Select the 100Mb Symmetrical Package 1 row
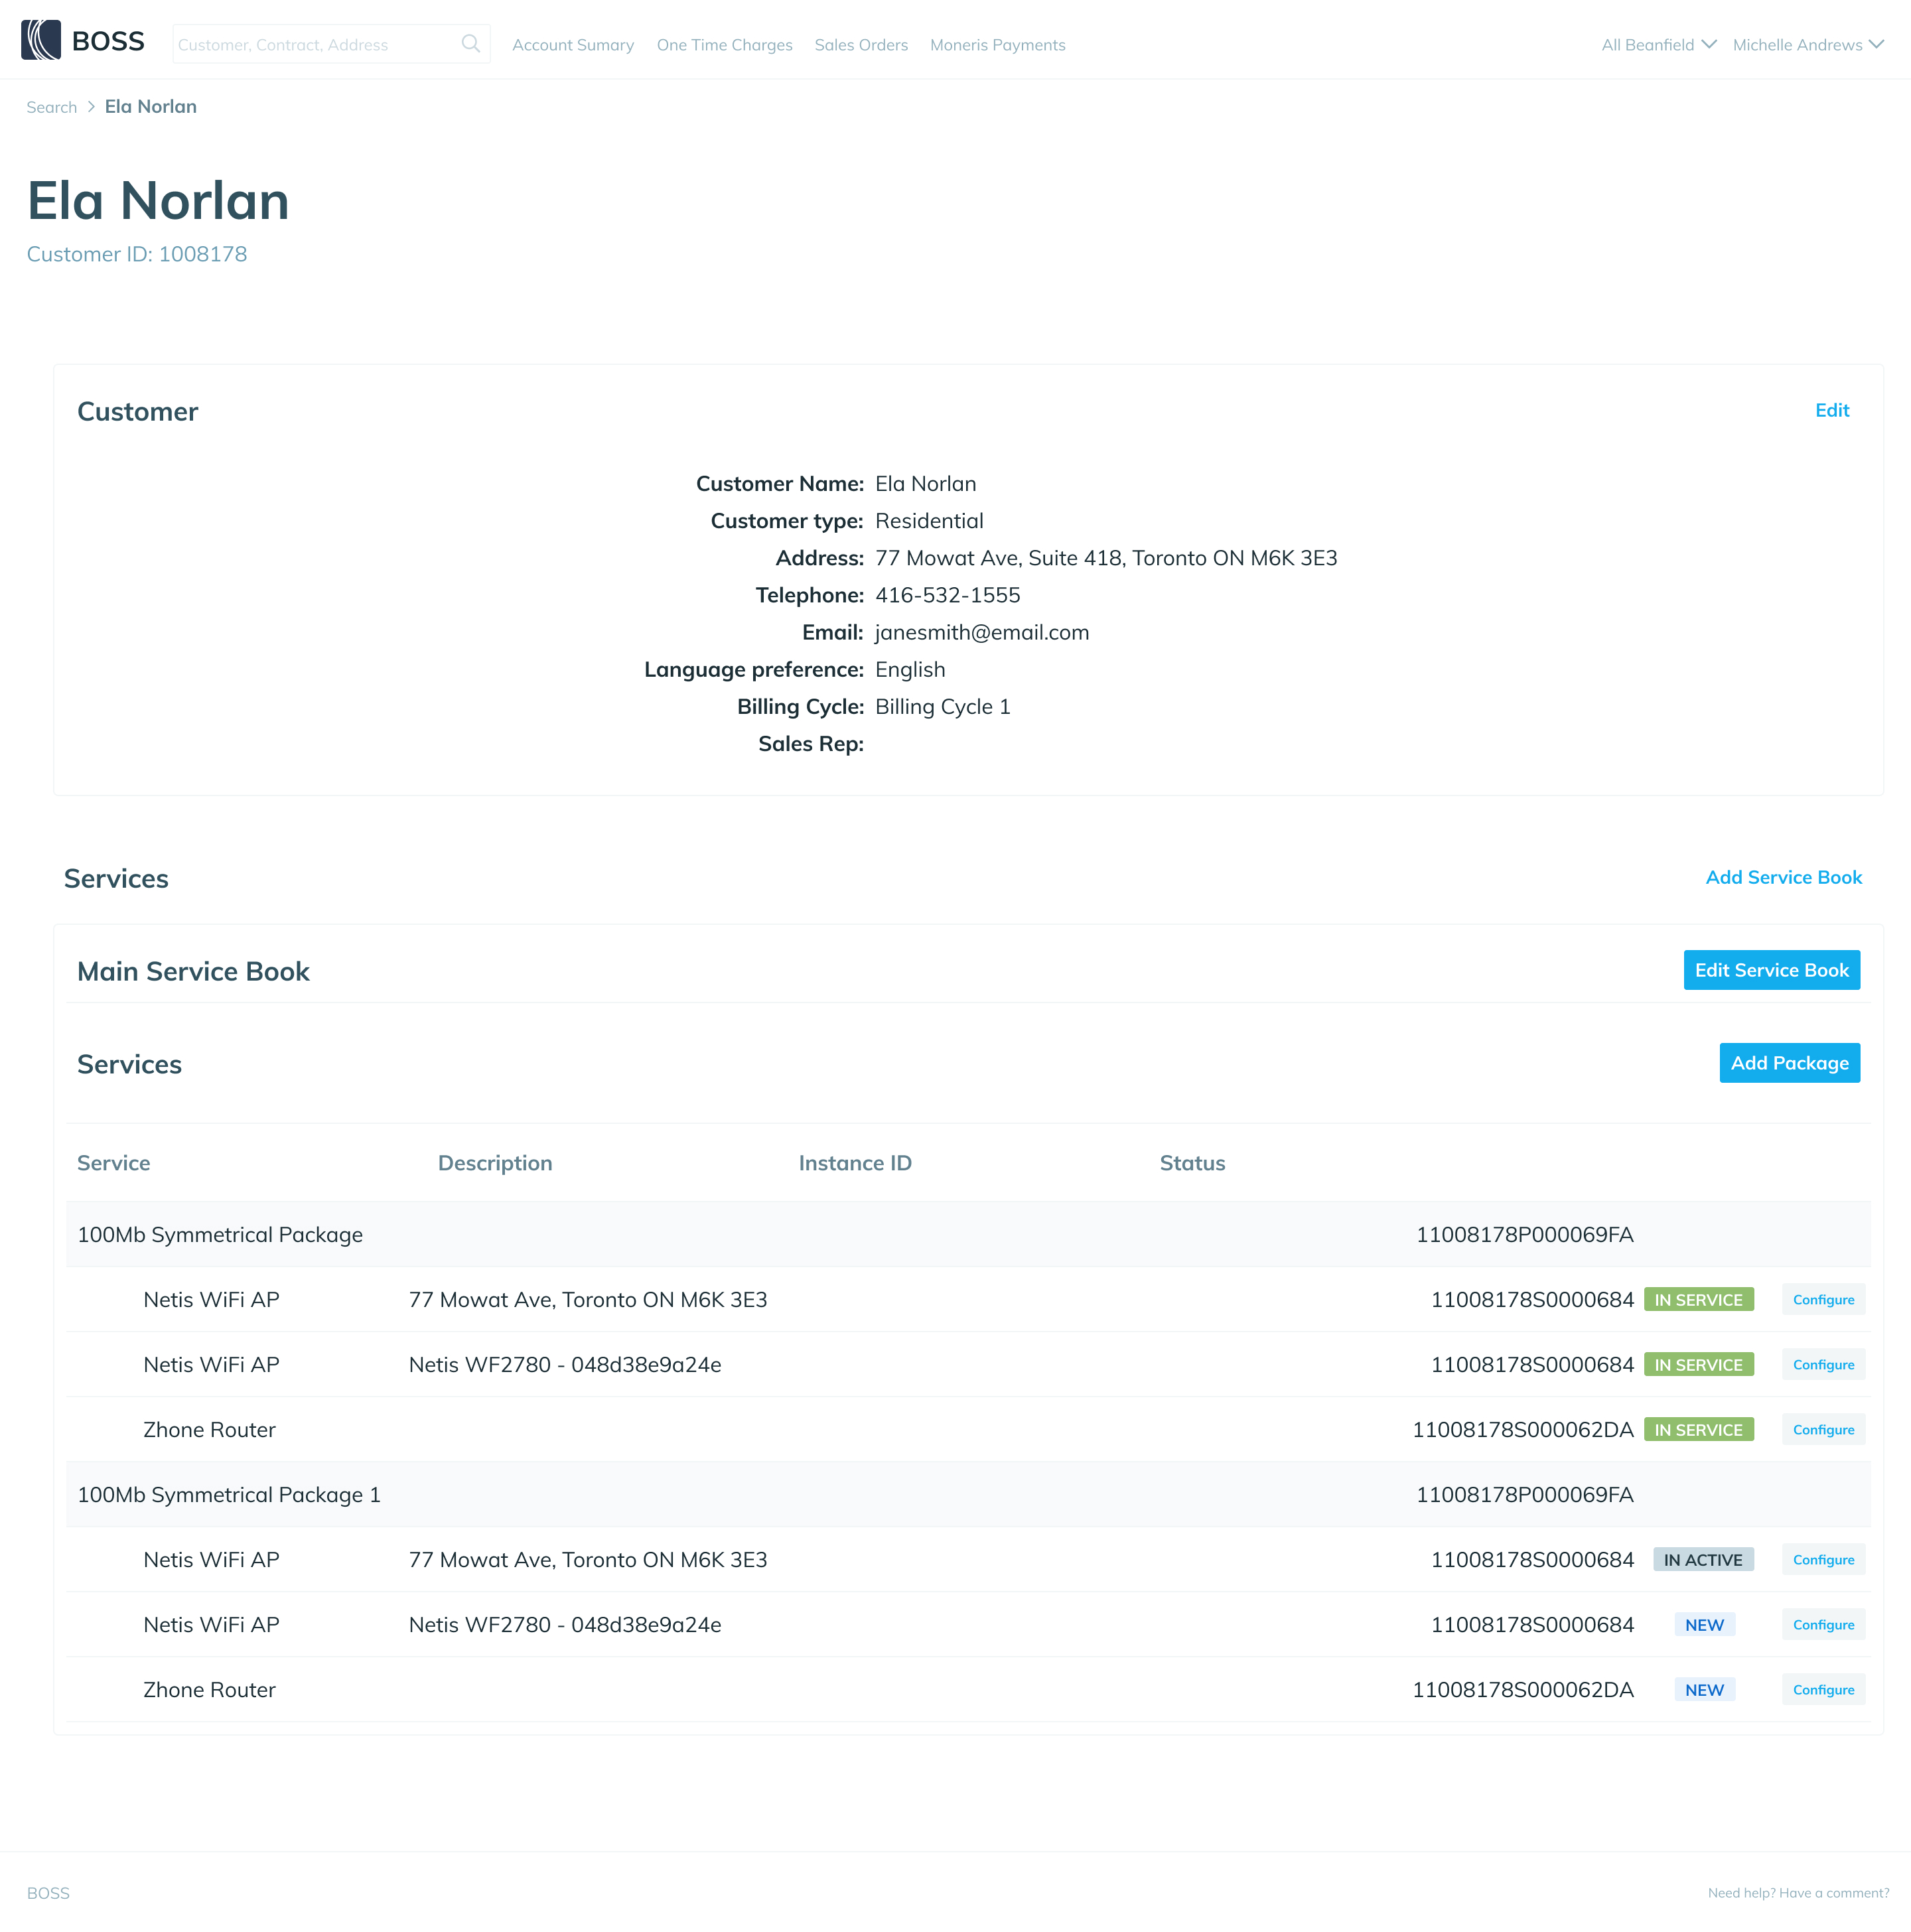 [x=968, y=1495]
